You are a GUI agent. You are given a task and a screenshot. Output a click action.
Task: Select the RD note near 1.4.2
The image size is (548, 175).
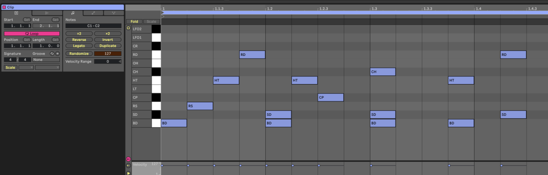pyautogui.click(x=513, y=55)
